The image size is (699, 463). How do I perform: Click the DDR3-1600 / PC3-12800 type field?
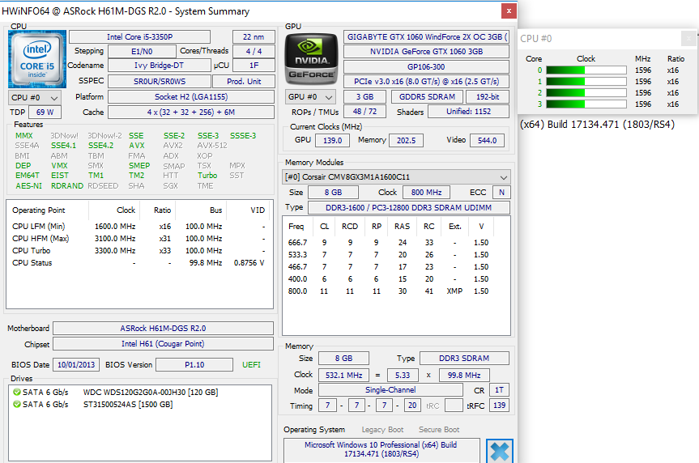(x=409, y=208)
